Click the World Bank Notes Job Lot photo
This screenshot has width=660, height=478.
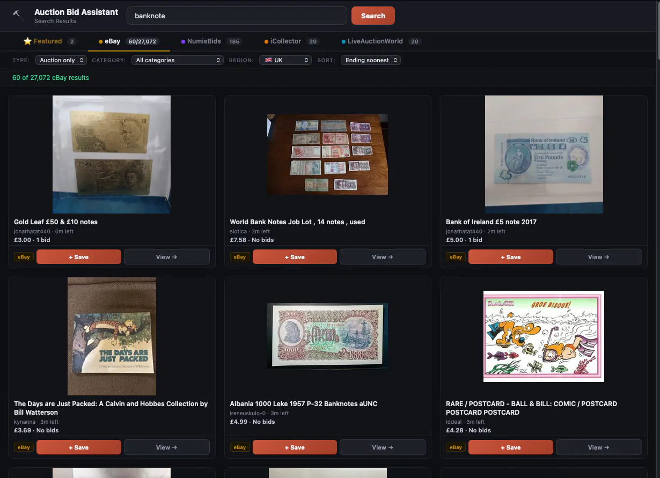[327, 155]
